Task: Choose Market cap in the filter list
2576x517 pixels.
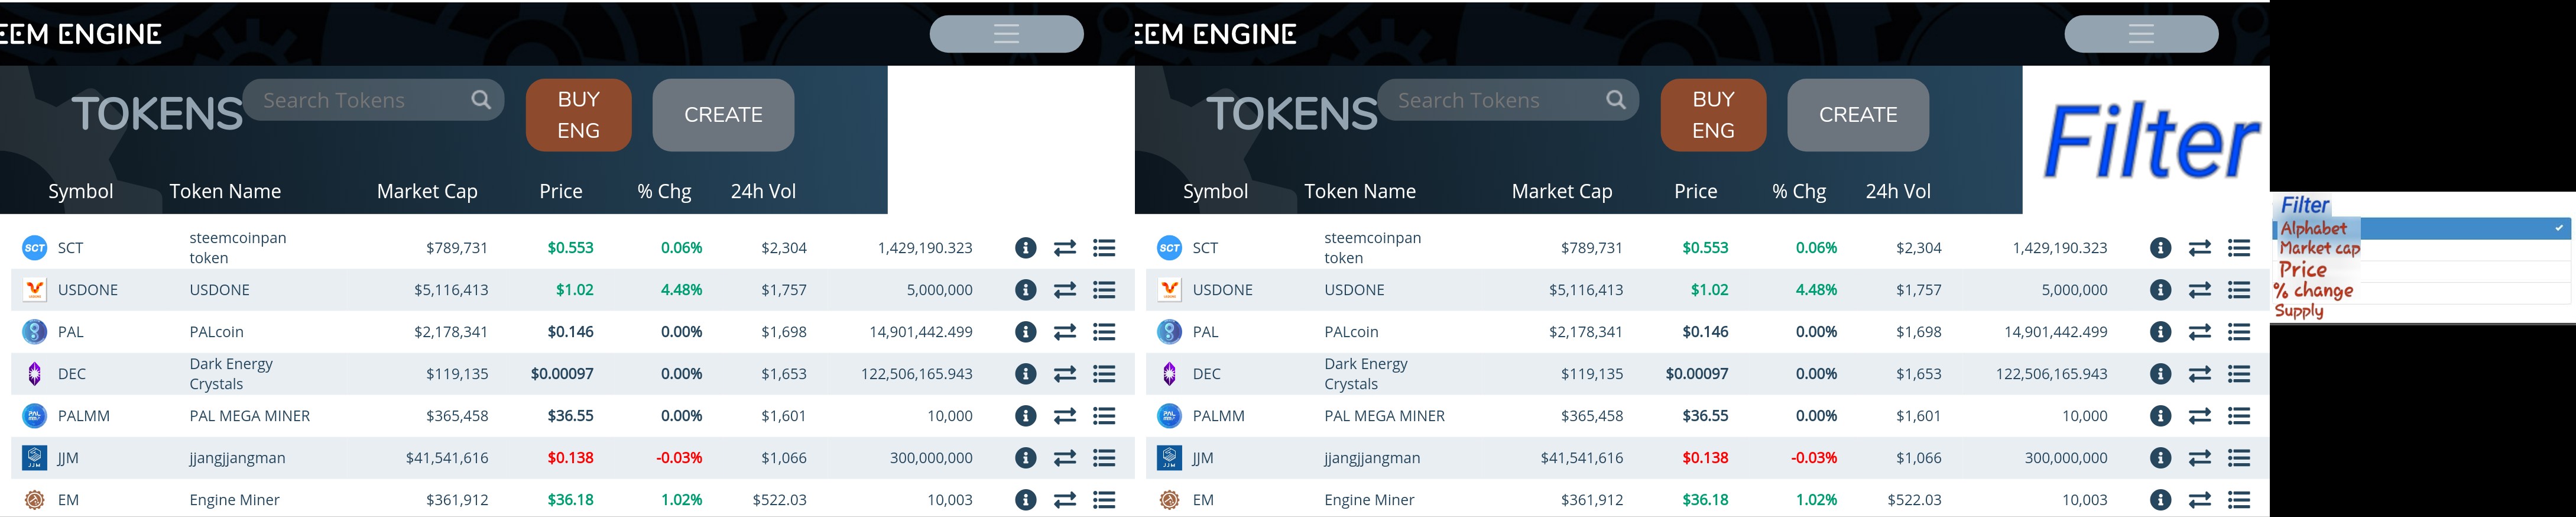Action: coord(2320,248)
